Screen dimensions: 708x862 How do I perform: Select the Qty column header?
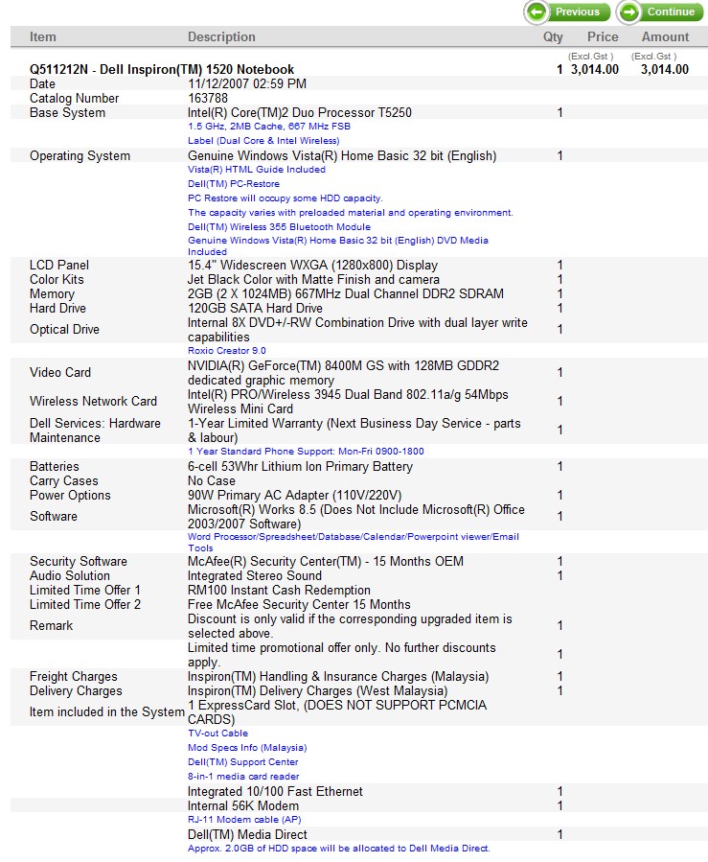553,36
